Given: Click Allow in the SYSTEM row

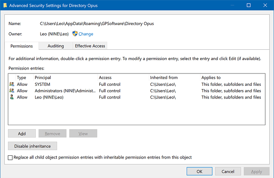Looking at the screenshot, I should [x=22, y=84].
